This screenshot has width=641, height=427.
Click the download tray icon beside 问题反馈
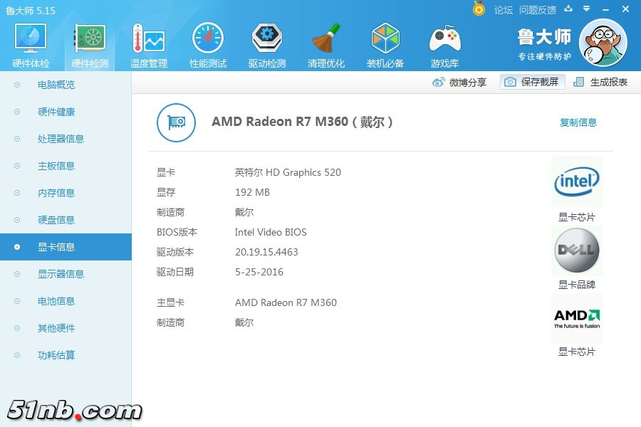(x=568, y=9)
